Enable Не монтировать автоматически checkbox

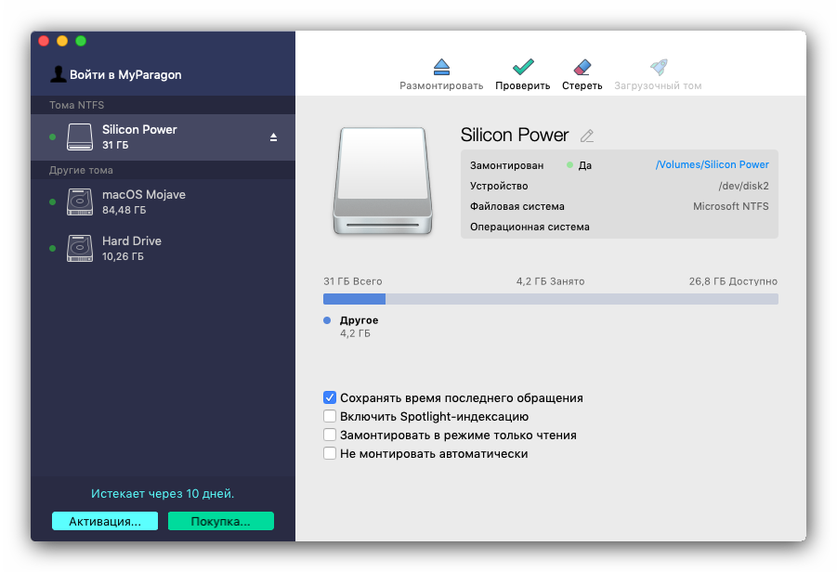click(x=330, y=453)
